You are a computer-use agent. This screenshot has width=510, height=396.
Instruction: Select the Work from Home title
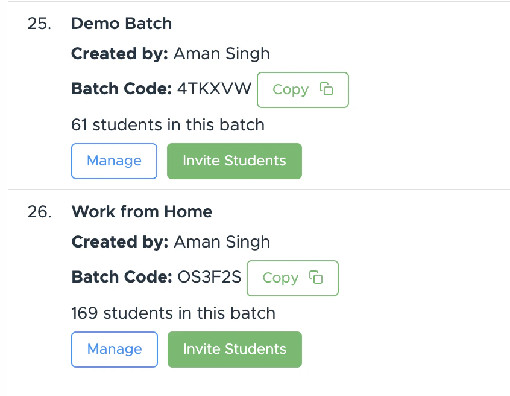click(x=142, y=212)
